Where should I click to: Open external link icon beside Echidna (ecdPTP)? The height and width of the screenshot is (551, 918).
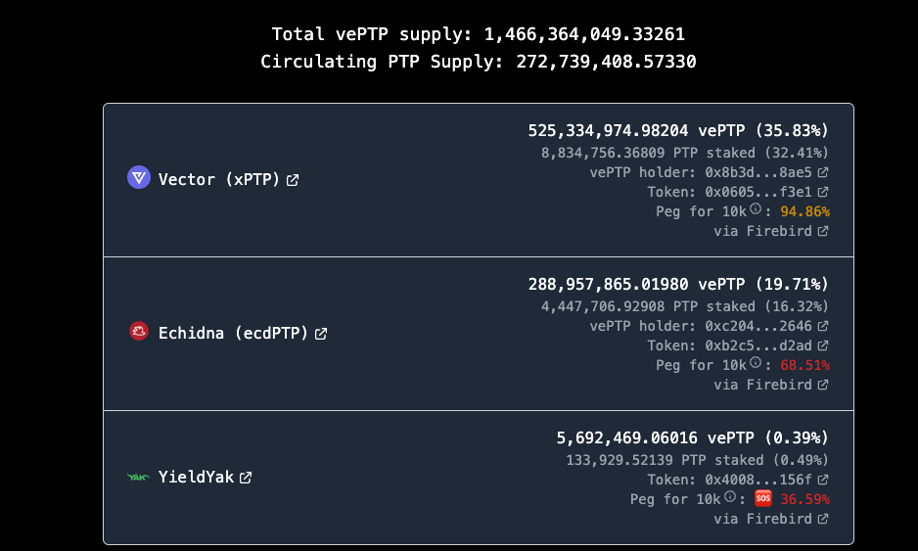(321, 334)
